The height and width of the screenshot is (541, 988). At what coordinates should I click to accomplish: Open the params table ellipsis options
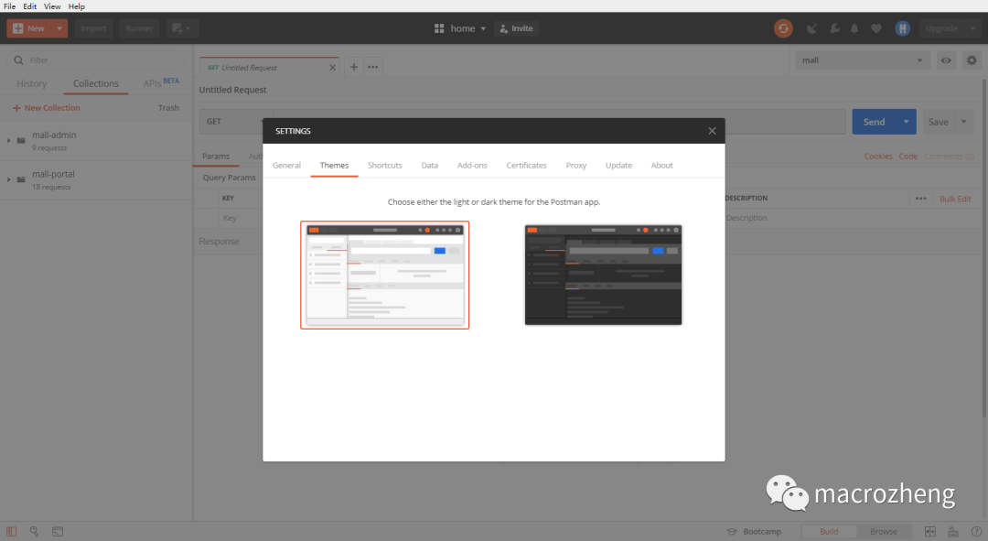920,199
